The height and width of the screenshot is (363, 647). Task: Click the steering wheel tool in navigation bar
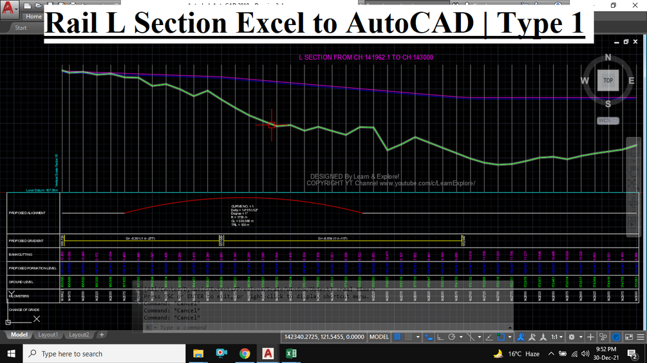(633, 152)
